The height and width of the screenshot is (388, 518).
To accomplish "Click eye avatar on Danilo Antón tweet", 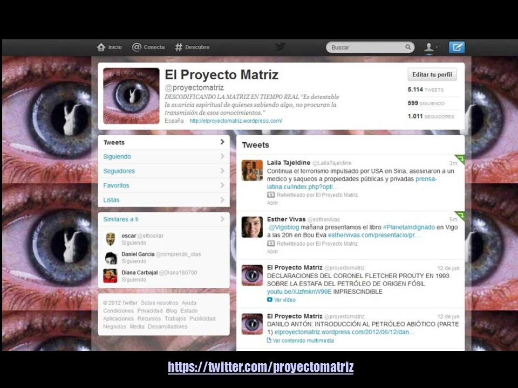I will point(252,324).
